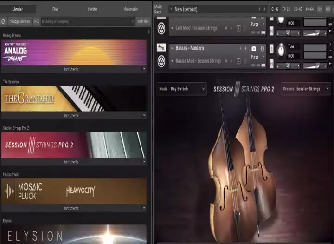334x244 pixels.
Task: Toggle the KSP button in the rack header
Action: pyautogui.click(x=320, y=9)
